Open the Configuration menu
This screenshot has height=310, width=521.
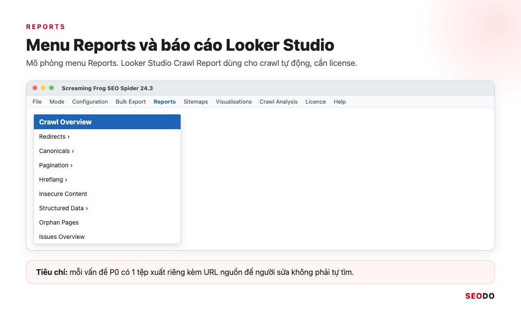tap(90, 101)
